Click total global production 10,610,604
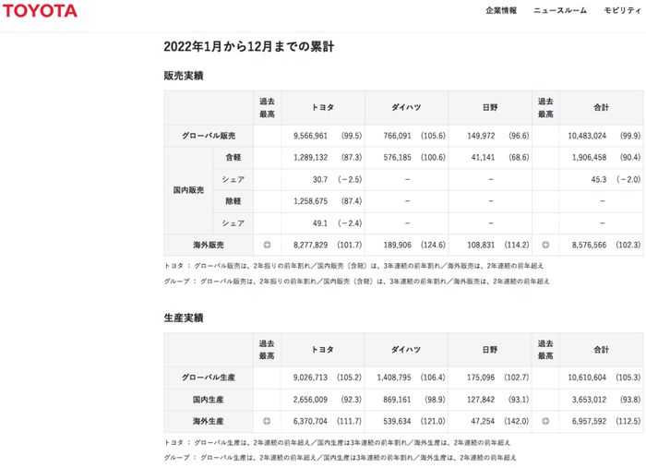 pyautogui.click(x=587, y=378)
